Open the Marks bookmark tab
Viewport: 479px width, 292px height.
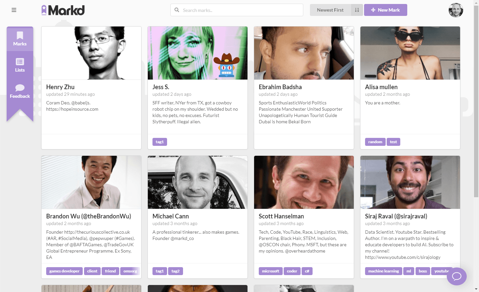(x=20, y=39)
